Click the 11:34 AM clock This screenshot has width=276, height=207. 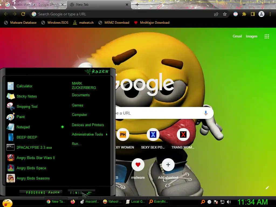click(x=253, y=202)
